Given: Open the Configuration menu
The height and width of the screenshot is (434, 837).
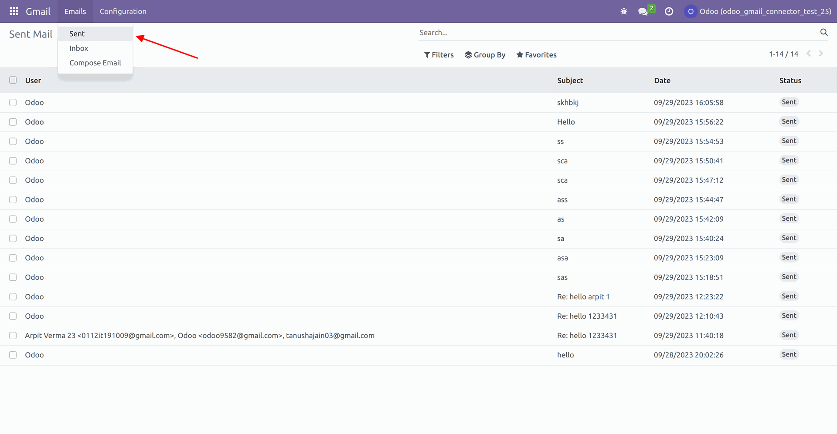Looking at the screenshot, I should (123, 11).
